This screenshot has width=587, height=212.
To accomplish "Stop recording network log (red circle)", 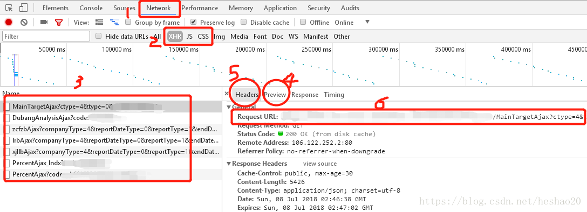I will [9, 23].
